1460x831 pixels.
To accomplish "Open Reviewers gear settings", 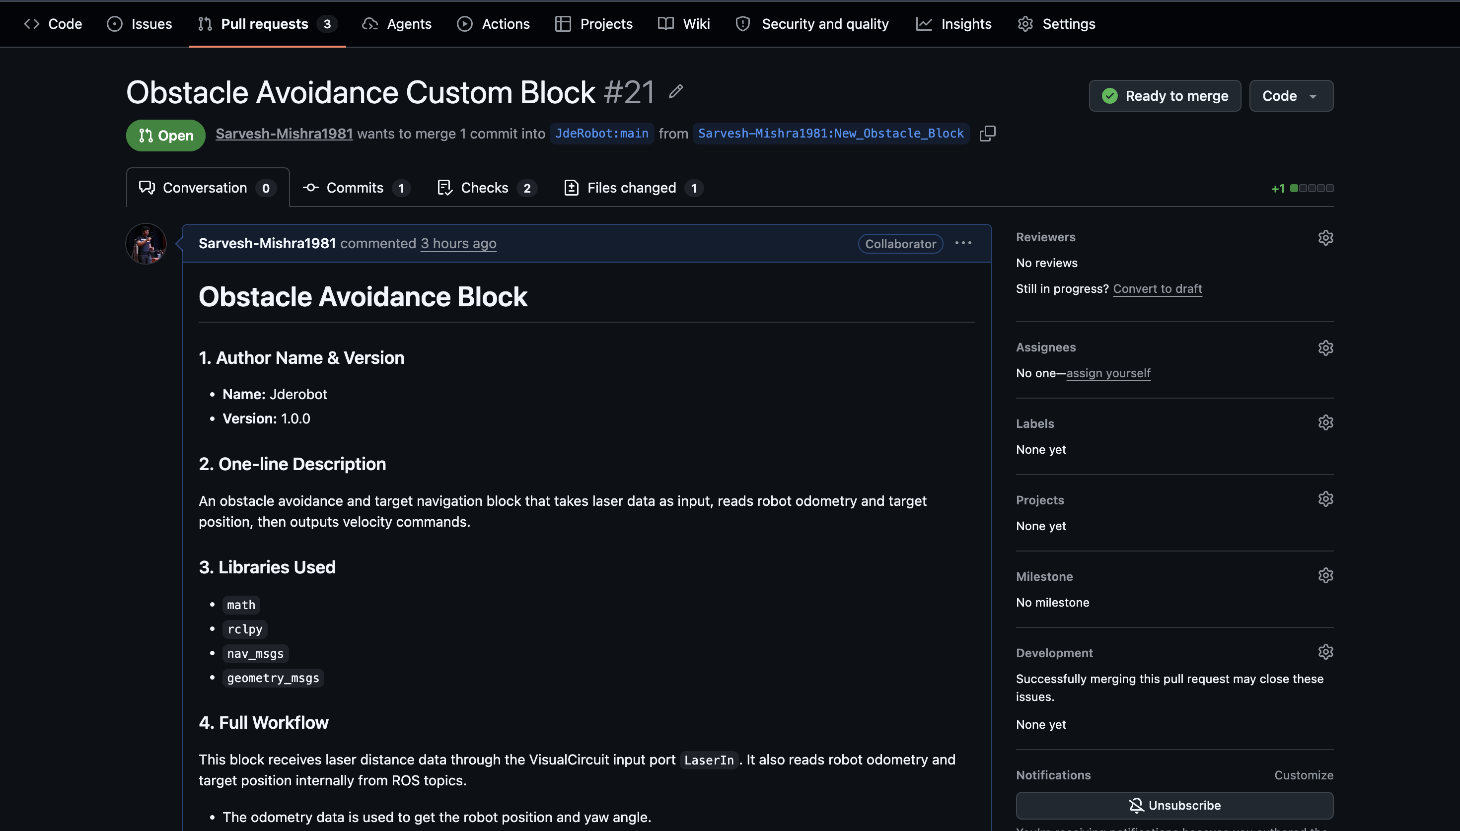I will (1325, 237).
